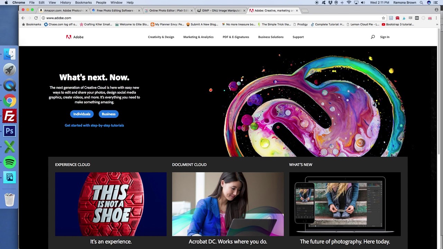Open FileZilla from the dock
Viewport: 443px width, 249px height.
point(10,116)
